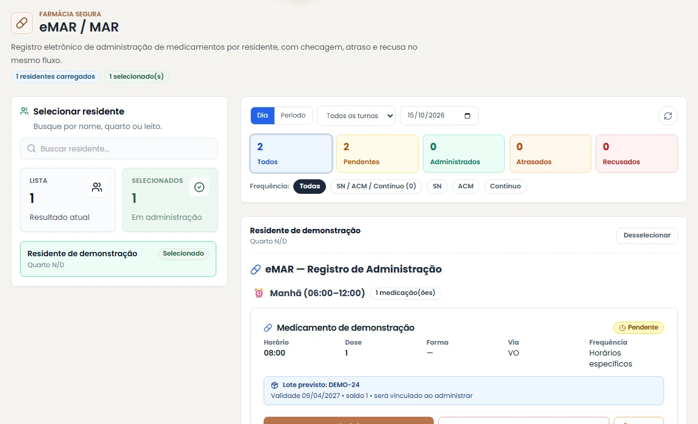Click the Manhã (06:00–12:00) heading
This screenshot has width=698, height=424.
click(317, 293)
